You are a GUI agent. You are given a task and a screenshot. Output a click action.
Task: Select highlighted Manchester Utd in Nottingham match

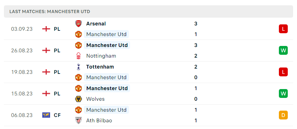(107, 45)
